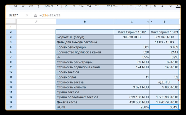The width and height of the screenshot is (186, 115).
Task: Open the name box dropdown arrow
Action: [27, 15]
